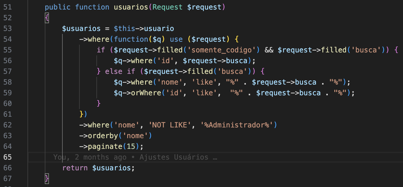Place cursor on the 'usuarios' function name

click(131, 7)
